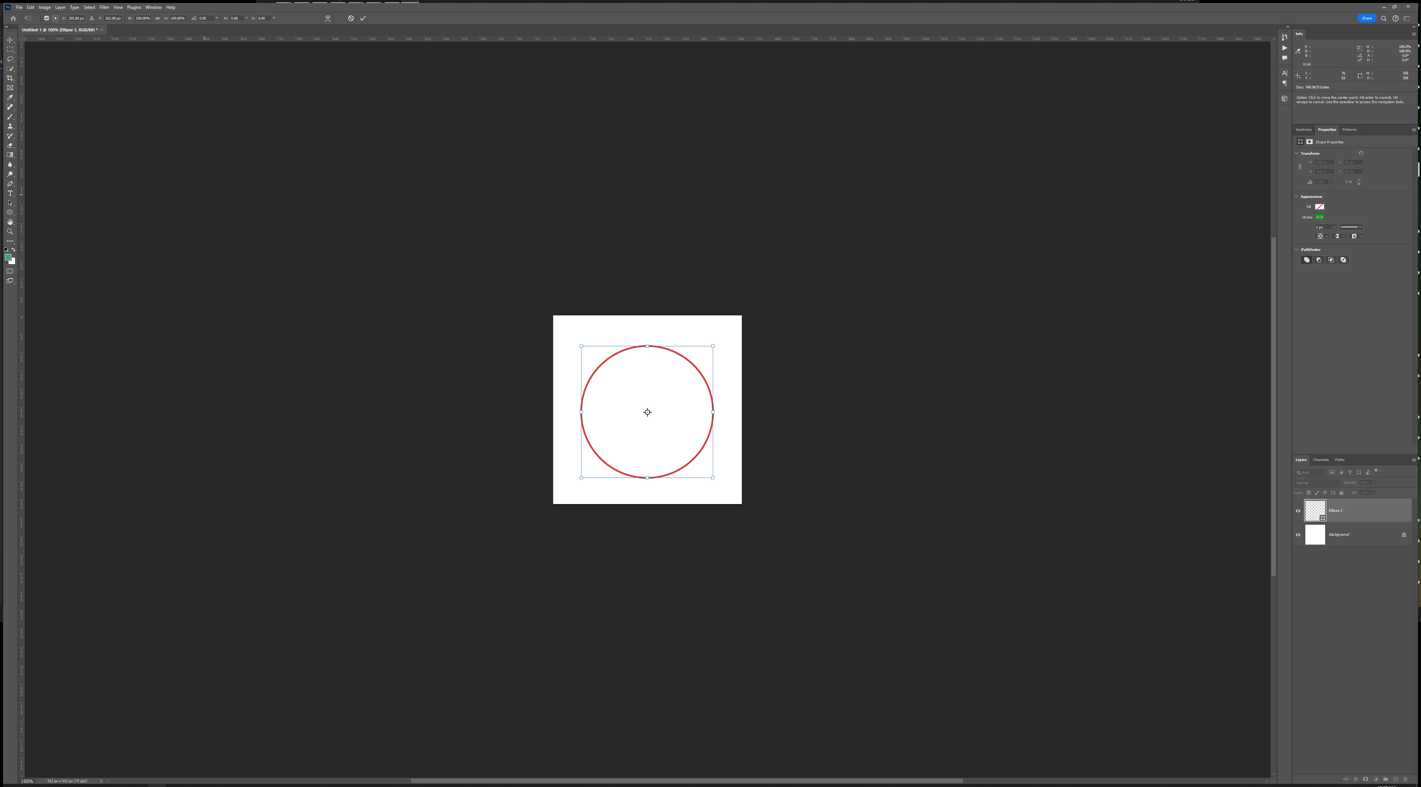Click the X position input field
1421x787 pixels.
click(76, 18)
